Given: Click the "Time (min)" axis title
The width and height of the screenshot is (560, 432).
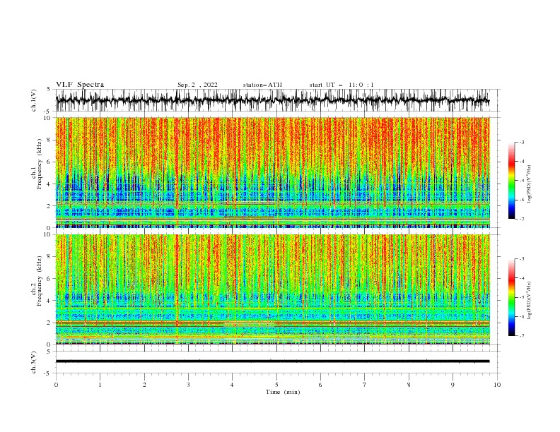Looking at the screenshot, I should [x=283, y=392].
